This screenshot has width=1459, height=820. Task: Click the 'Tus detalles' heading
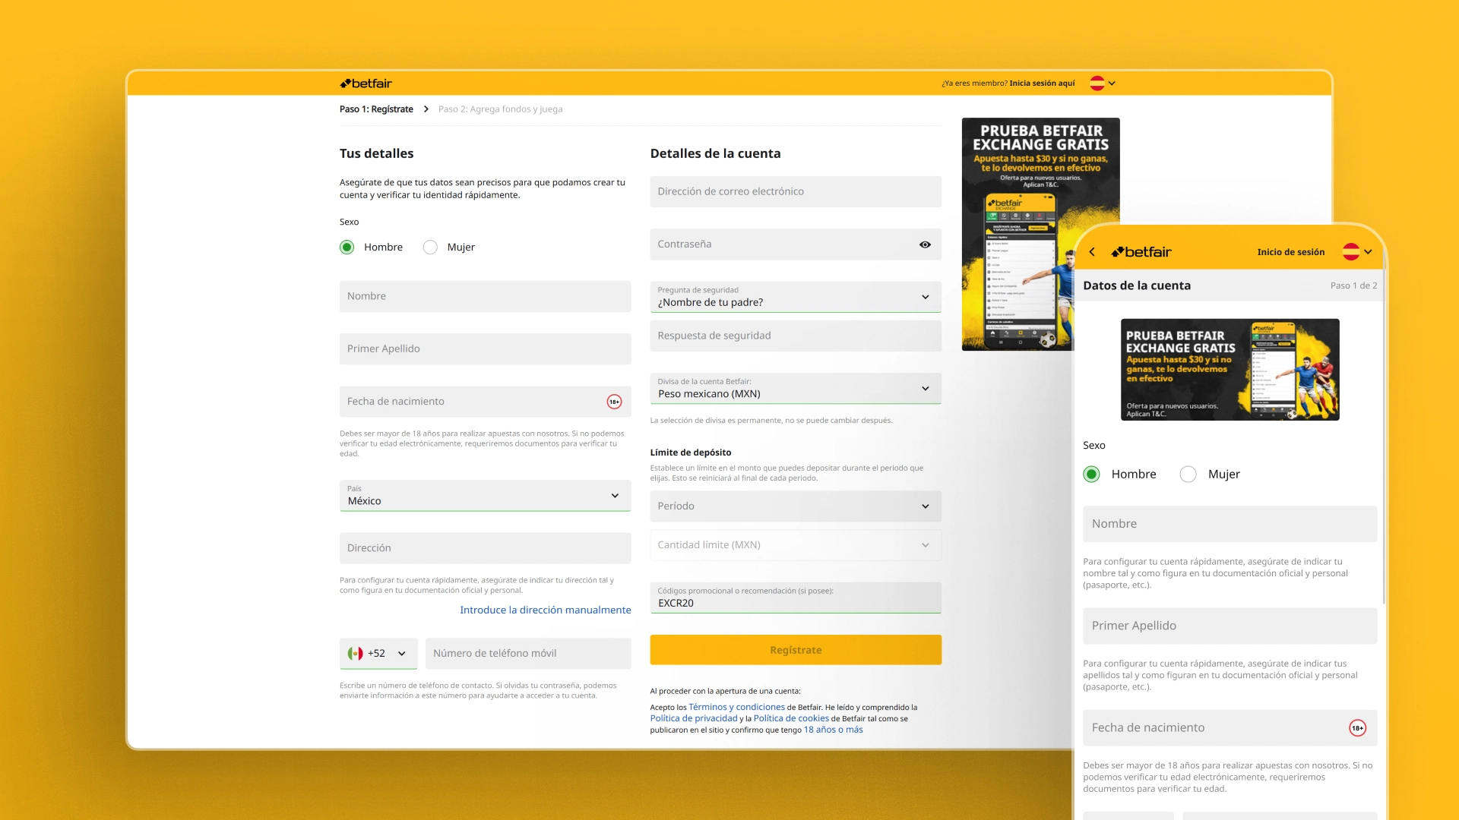coord(377,153)
